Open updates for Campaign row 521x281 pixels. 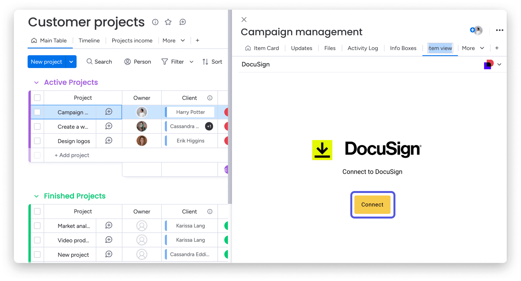[x=109, y=112]
